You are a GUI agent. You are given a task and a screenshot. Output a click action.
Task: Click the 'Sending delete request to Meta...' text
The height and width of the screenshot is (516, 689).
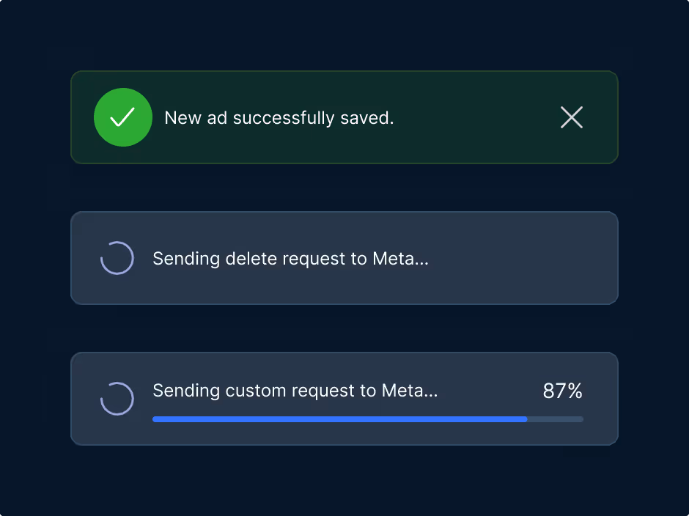290,258
